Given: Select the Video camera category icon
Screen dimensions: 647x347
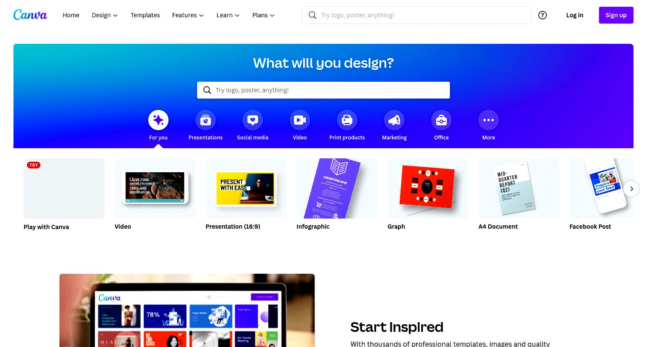Looking at the screenshot, I should tap(300, 120).
